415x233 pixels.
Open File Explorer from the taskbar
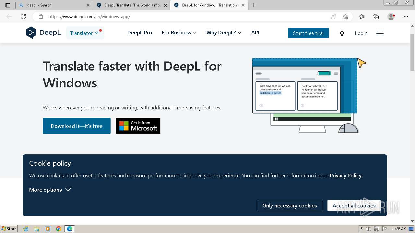(37, 229)
